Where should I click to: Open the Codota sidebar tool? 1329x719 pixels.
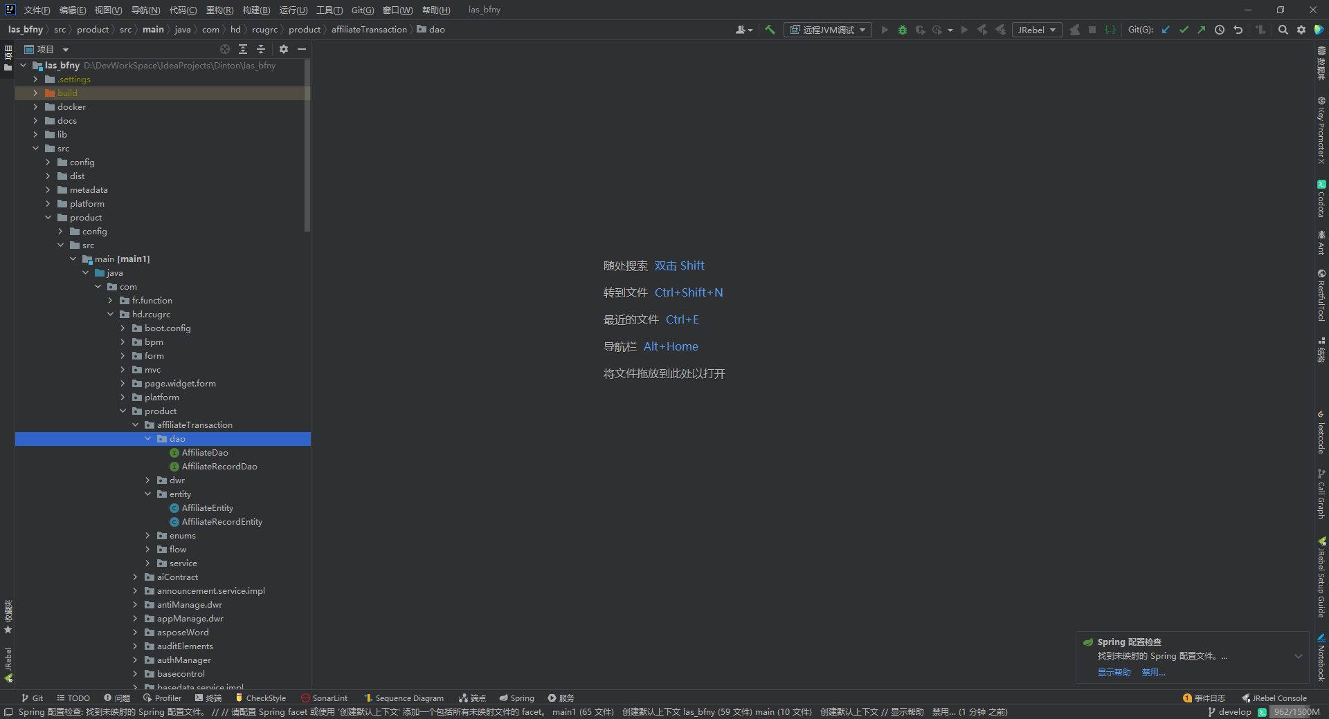pos(1321,198)
